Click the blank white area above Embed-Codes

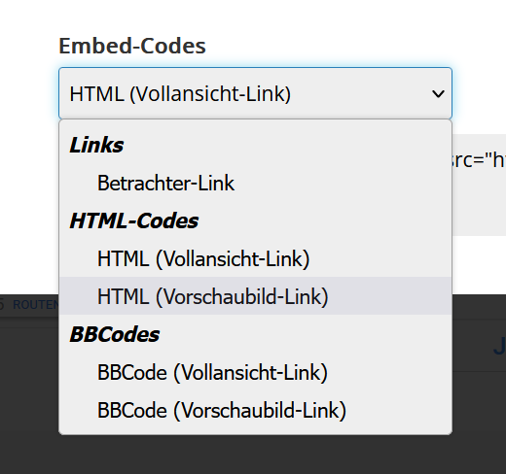pos(253,17)
